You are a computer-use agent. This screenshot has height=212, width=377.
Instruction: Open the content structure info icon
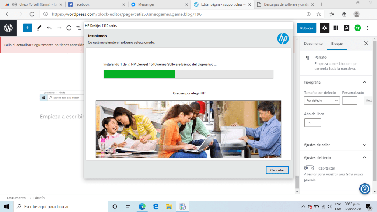[69, 28]
